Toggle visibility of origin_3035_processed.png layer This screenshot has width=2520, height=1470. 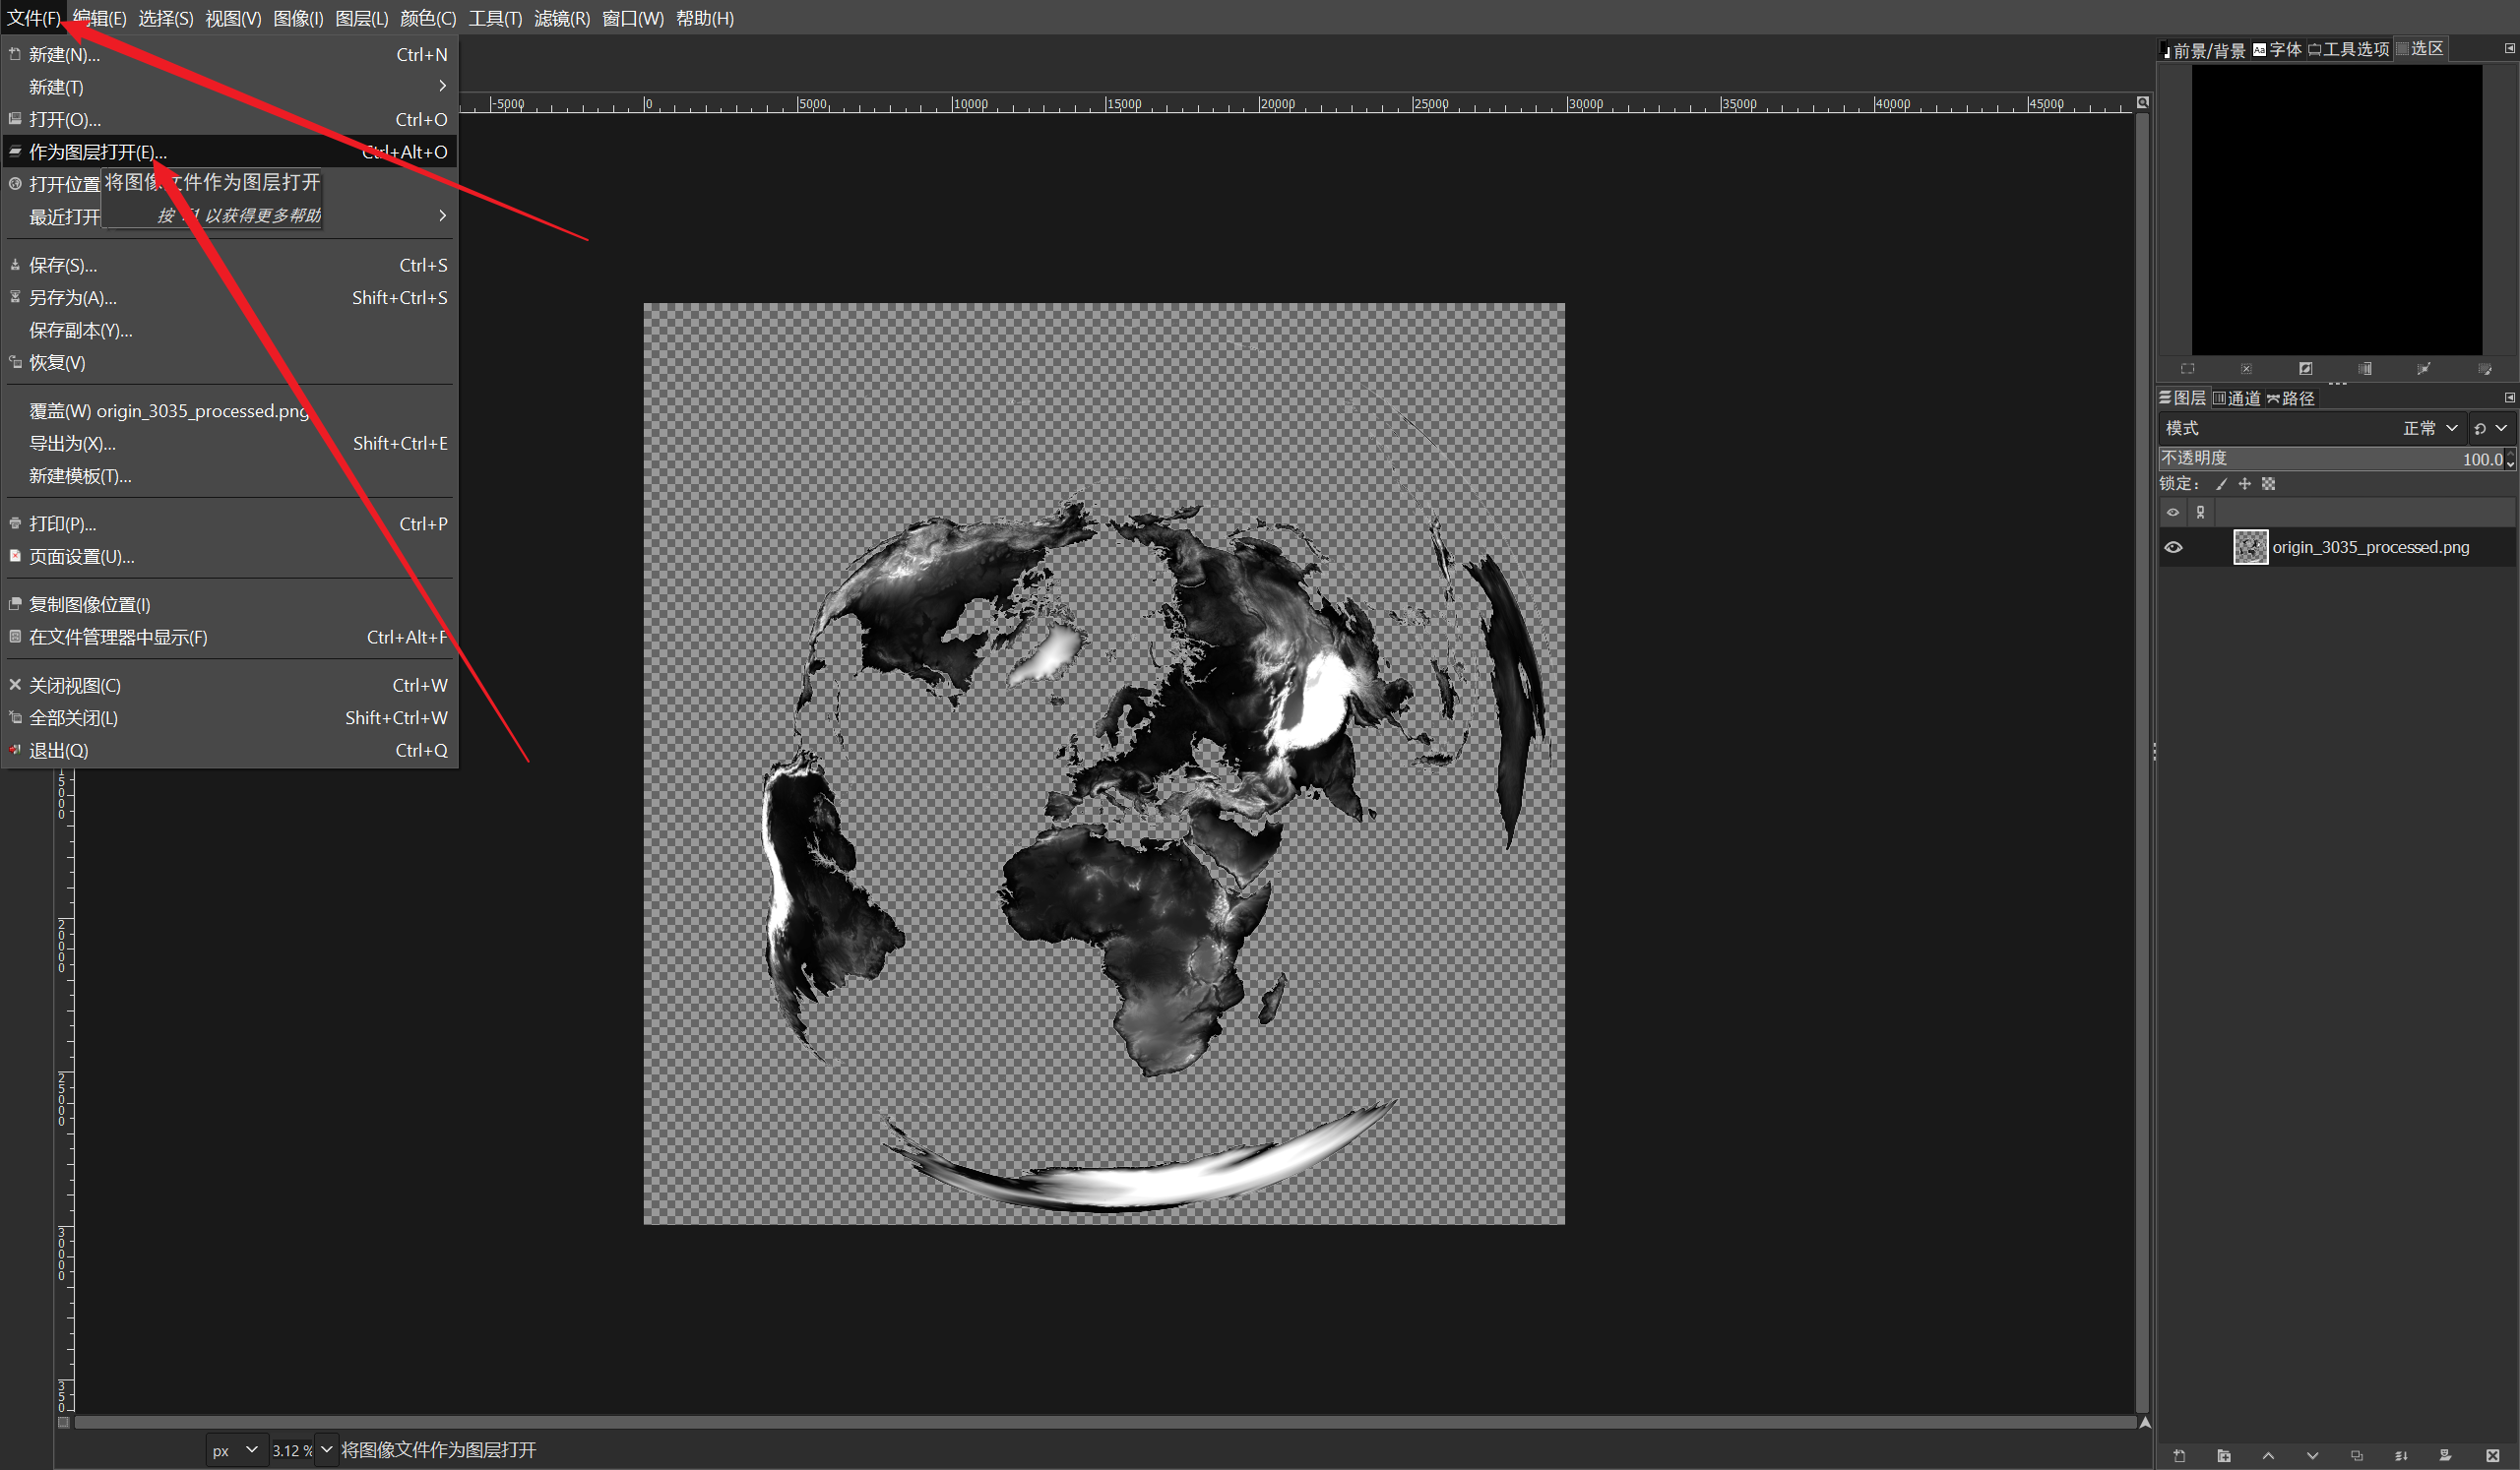pos(2173,548)
